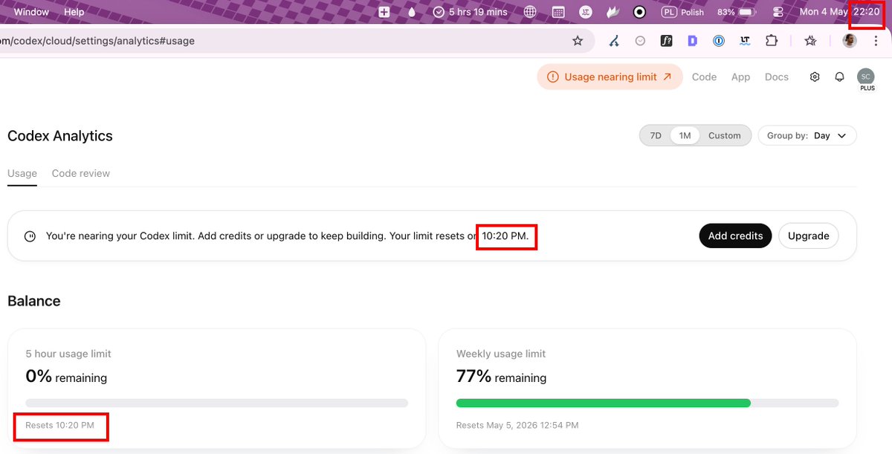Image resolution: width=892 pixels, height=454 pixels.
Task: Select the Custom time range
Action: [724, 136]
